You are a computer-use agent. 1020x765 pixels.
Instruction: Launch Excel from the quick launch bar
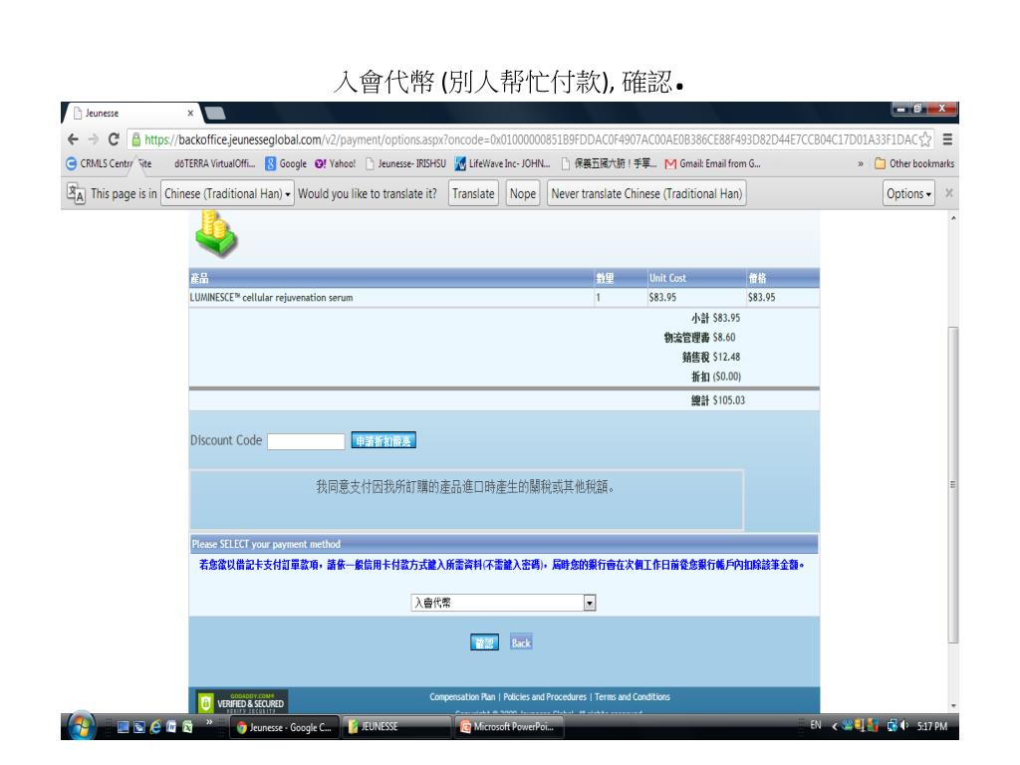187,727
